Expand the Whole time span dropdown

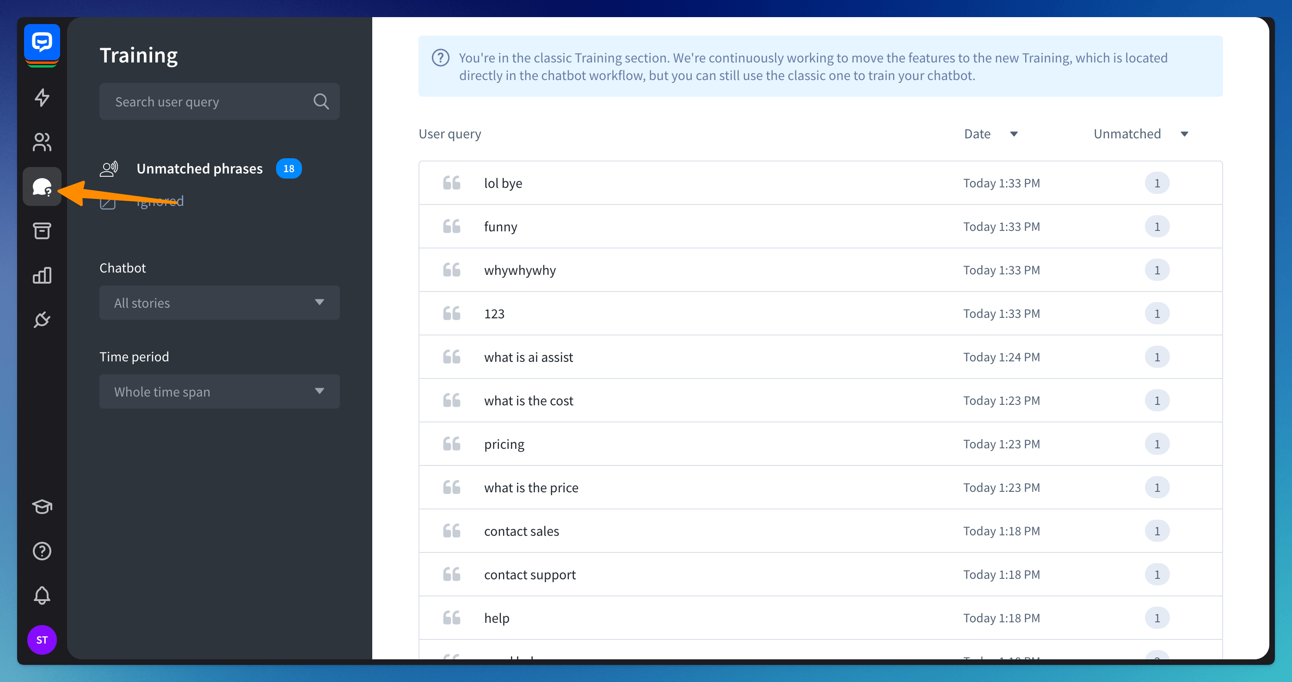click(219, 391)
